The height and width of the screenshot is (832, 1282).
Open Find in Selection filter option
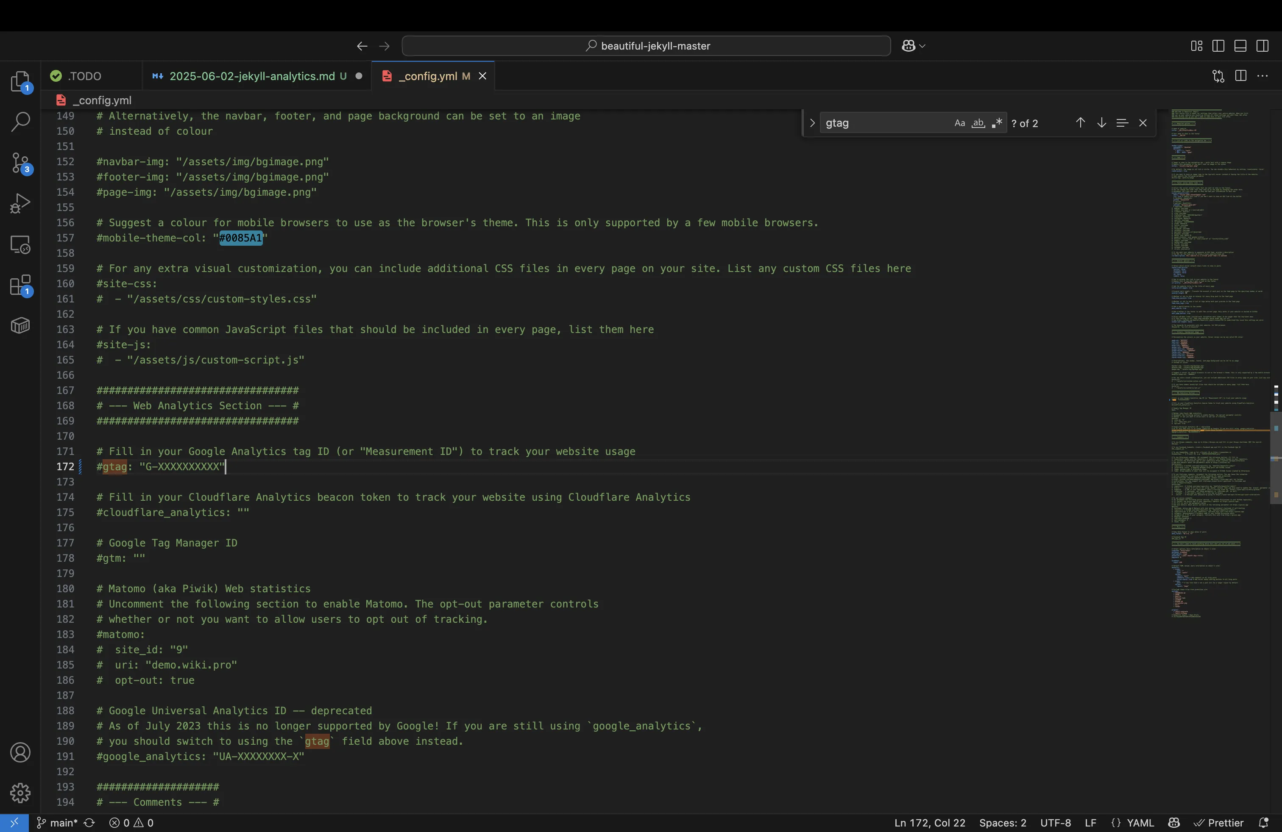point(1121,123)
